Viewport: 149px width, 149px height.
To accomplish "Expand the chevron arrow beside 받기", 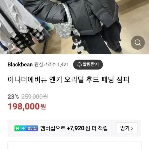I will pyautogui.click(x=132, y=128).
